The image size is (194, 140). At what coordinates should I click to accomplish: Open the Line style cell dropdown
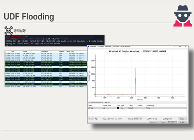click(122, 108)
